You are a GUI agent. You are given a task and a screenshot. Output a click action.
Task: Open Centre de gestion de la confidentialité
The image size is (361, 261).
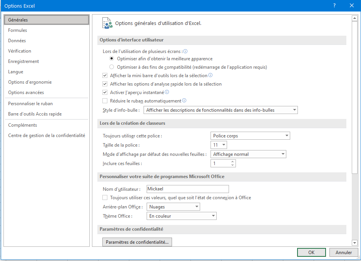[47, 135]
